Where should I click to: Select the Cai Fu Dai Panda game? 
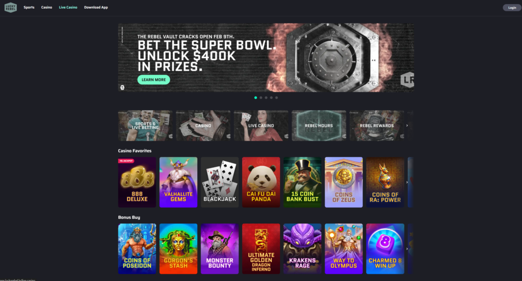point(261,182)
